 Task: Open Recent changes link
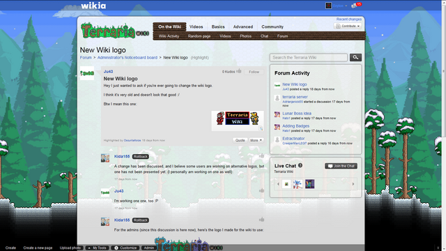coord(348,19)
